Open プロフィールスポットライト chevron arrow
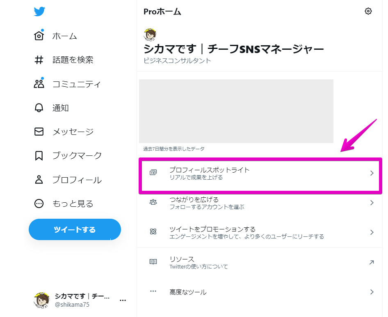This screenshot has width=388, height=317. (372, 173)
